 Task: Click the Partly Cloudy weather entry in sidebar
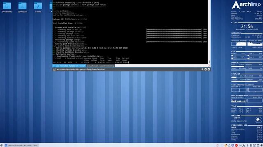(239, 121)
